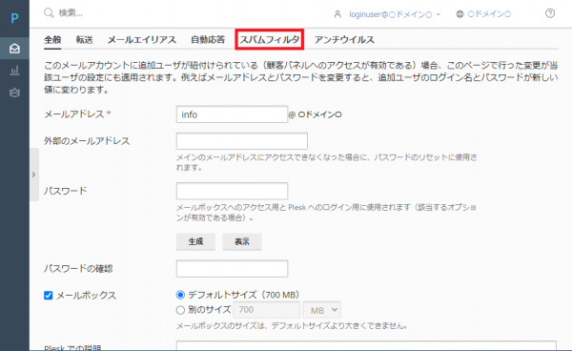Screen dimensions: 572x351
Task: Click the 外部のメールアドレス input field
Action: coord(242,141)
